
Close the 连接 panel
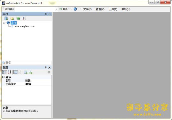click(x=50, y=14)
